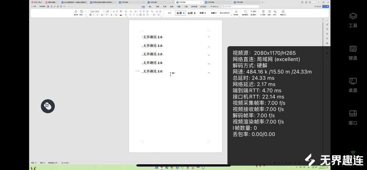This screenshot has width=367, height=170.
Task: Toggle the 自动保存 autosave switch
Action: [48, 6]
